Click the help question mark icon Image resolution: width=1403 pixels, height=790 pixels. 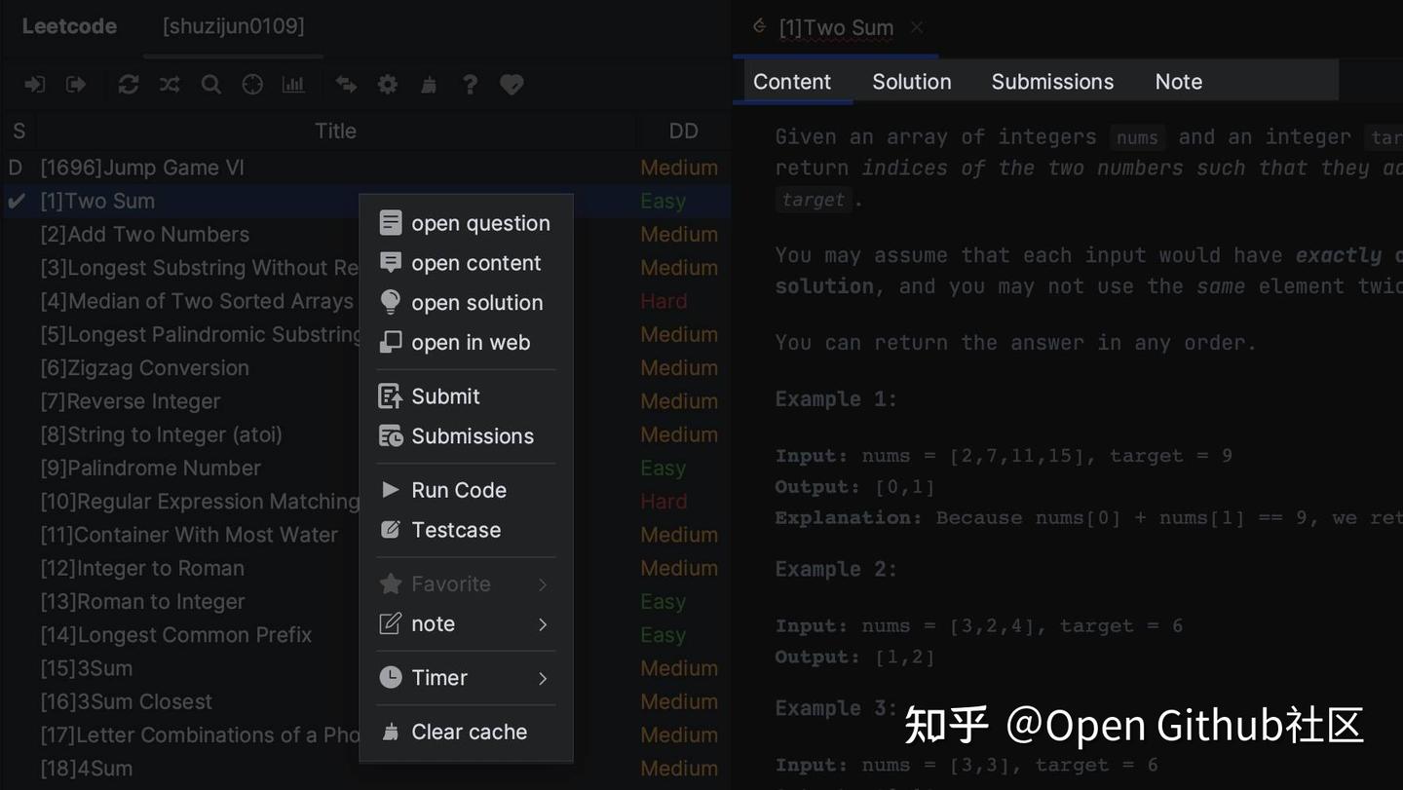[x=470, y=85]
